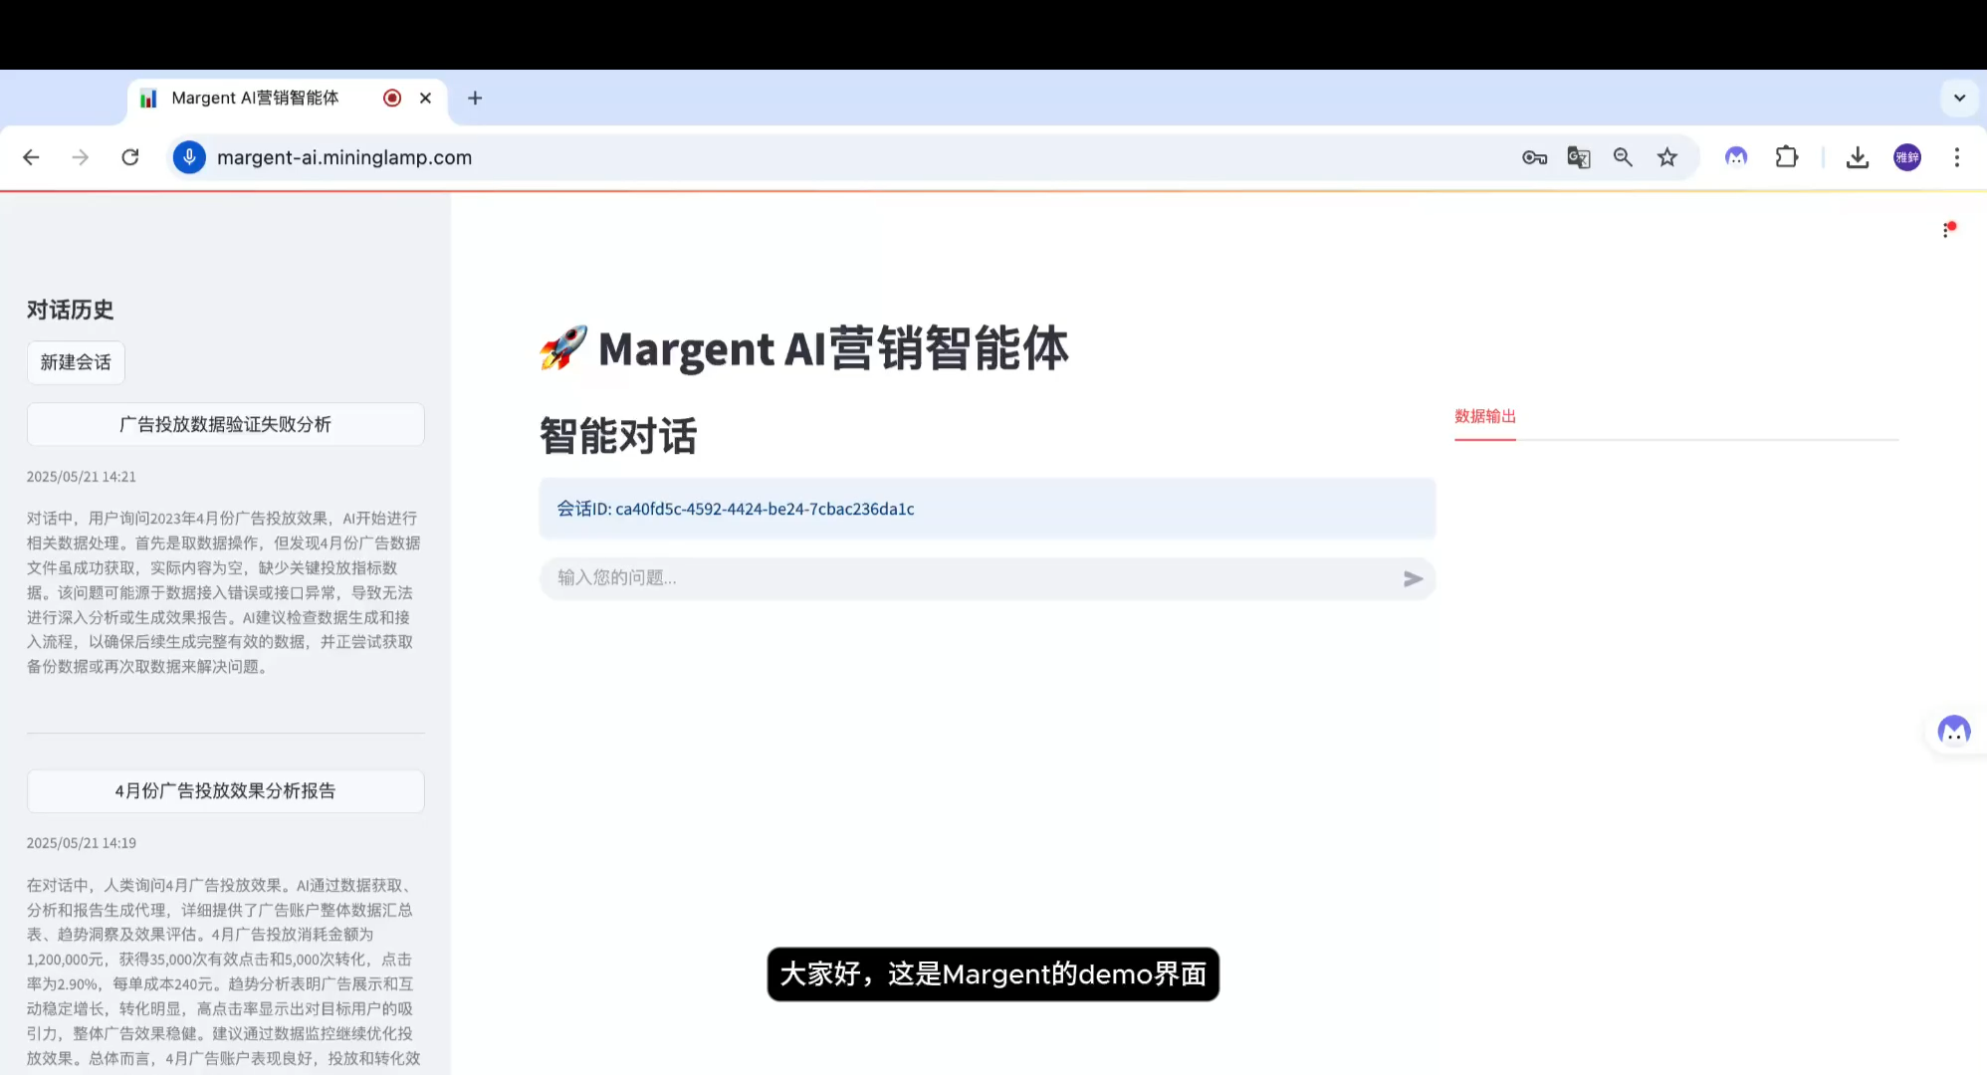Image resolution: width=1987 pixels, height=1075 pixels.
Task: Open the profile avatar menu
Action: pos(1907,157)
